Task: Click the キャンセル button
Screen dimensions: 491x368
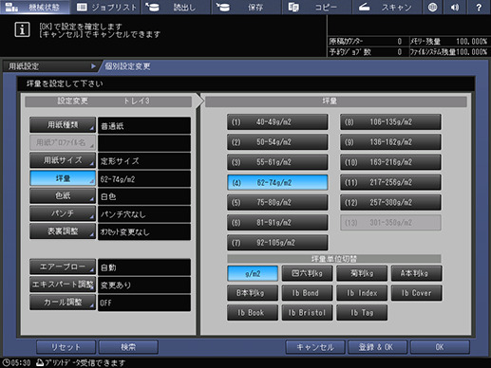Action: [x=315, y=347]
